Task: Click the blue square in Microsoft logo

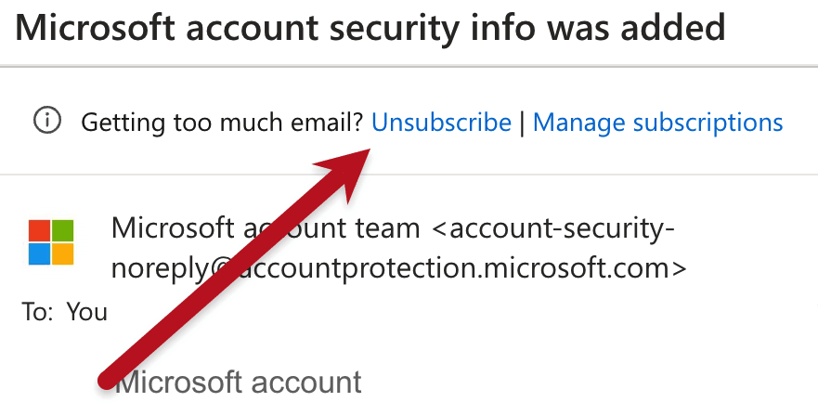Action: click(39, 254)
